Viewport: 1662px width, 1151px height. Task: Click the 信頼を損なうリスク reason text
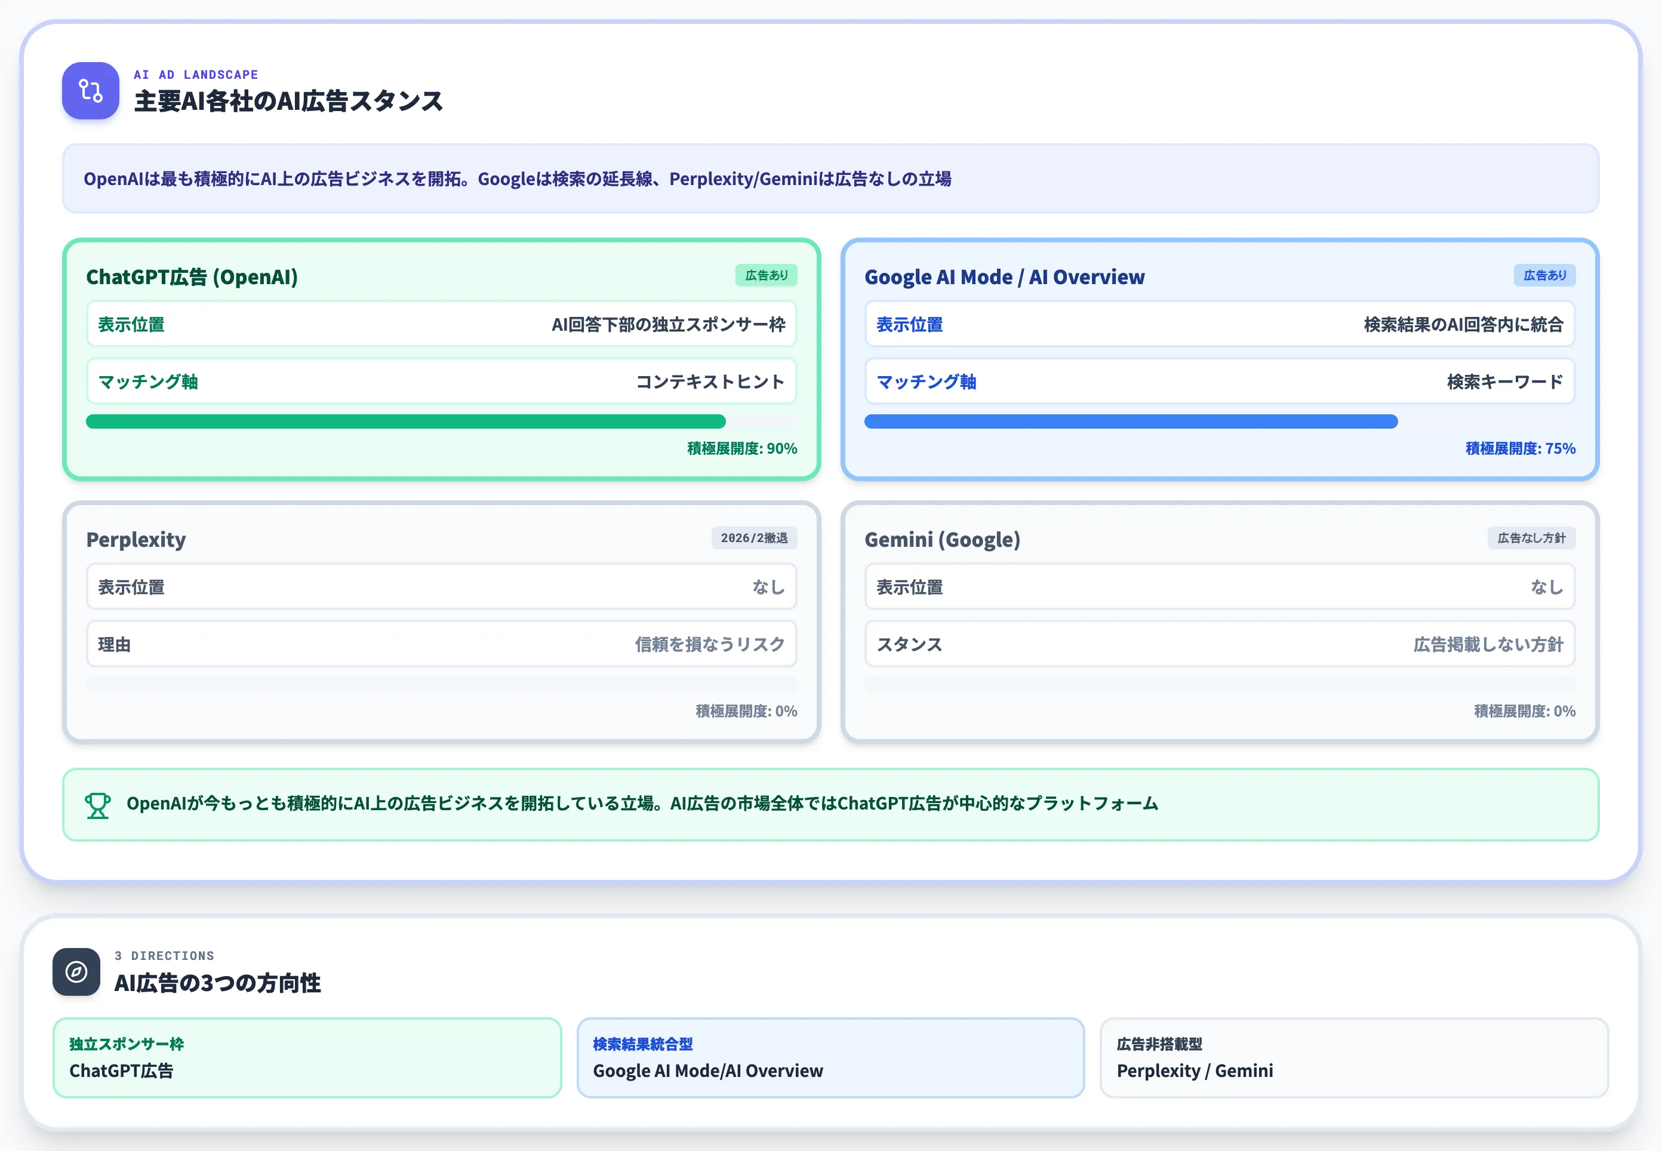coord(710,644)
